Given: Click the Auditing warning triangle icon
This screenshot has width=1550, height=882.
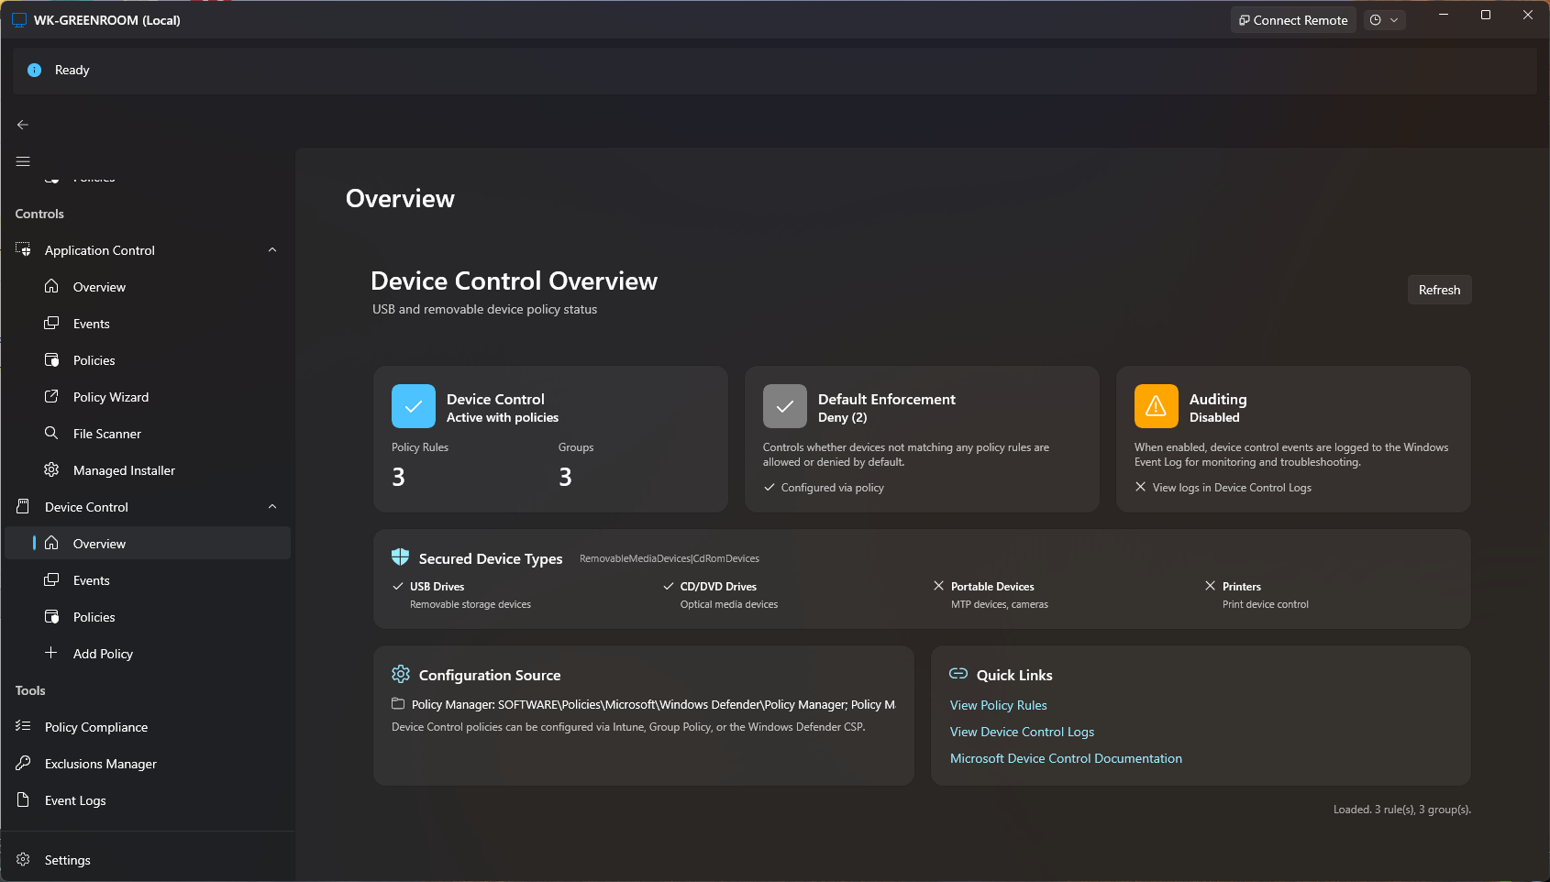Looking at the screenshot, I should pyautogui.click(x=1155, y=405).
